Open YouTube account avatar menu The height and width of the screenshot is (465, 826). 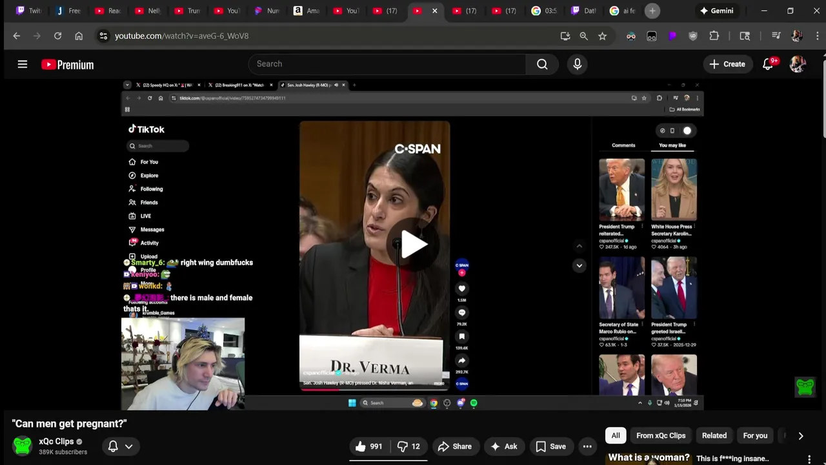[798, 64]
